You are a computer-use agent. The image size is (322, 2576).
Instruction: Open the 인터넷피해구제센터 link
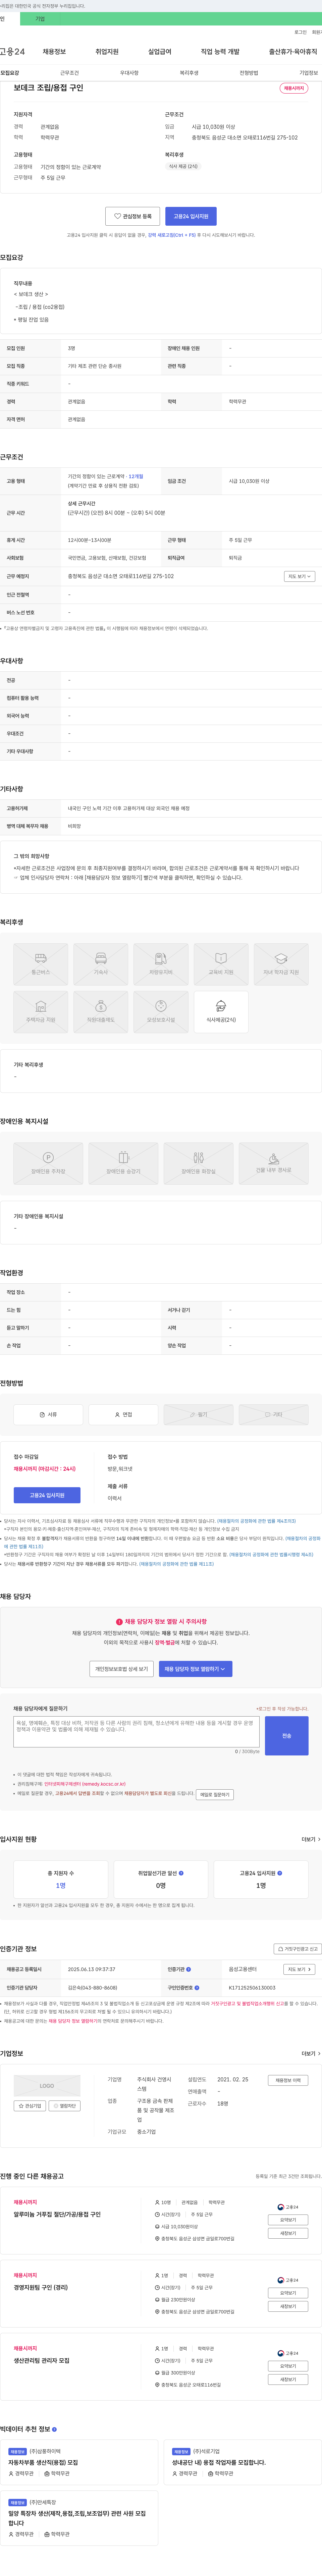(x=85, y=1784)
